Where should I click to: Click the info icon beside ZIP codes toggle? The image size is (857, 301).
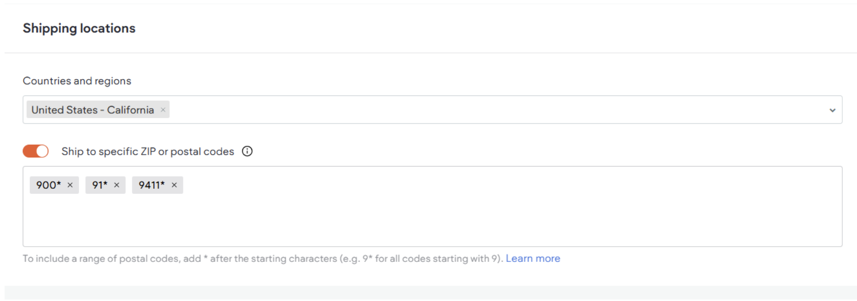pos(247,151)
